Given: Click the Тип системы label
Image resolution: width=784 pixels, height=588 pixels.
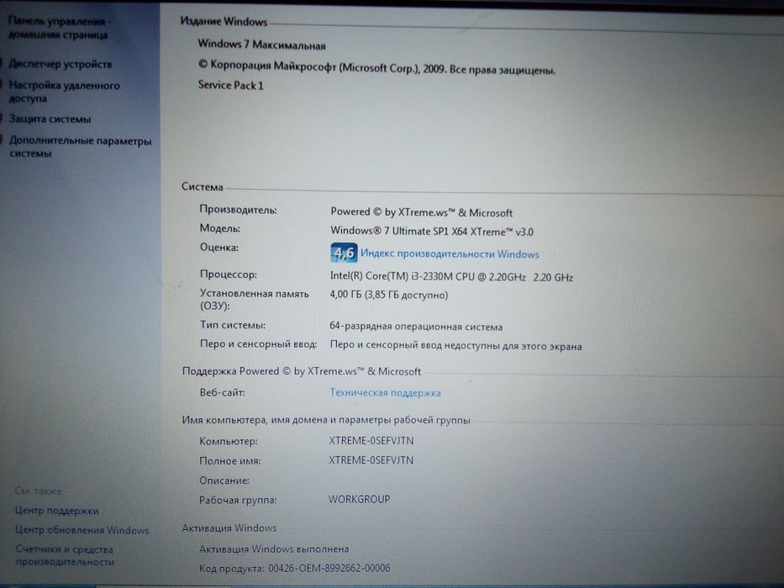Looking at the screenshot, I should (x=233, y=325).
